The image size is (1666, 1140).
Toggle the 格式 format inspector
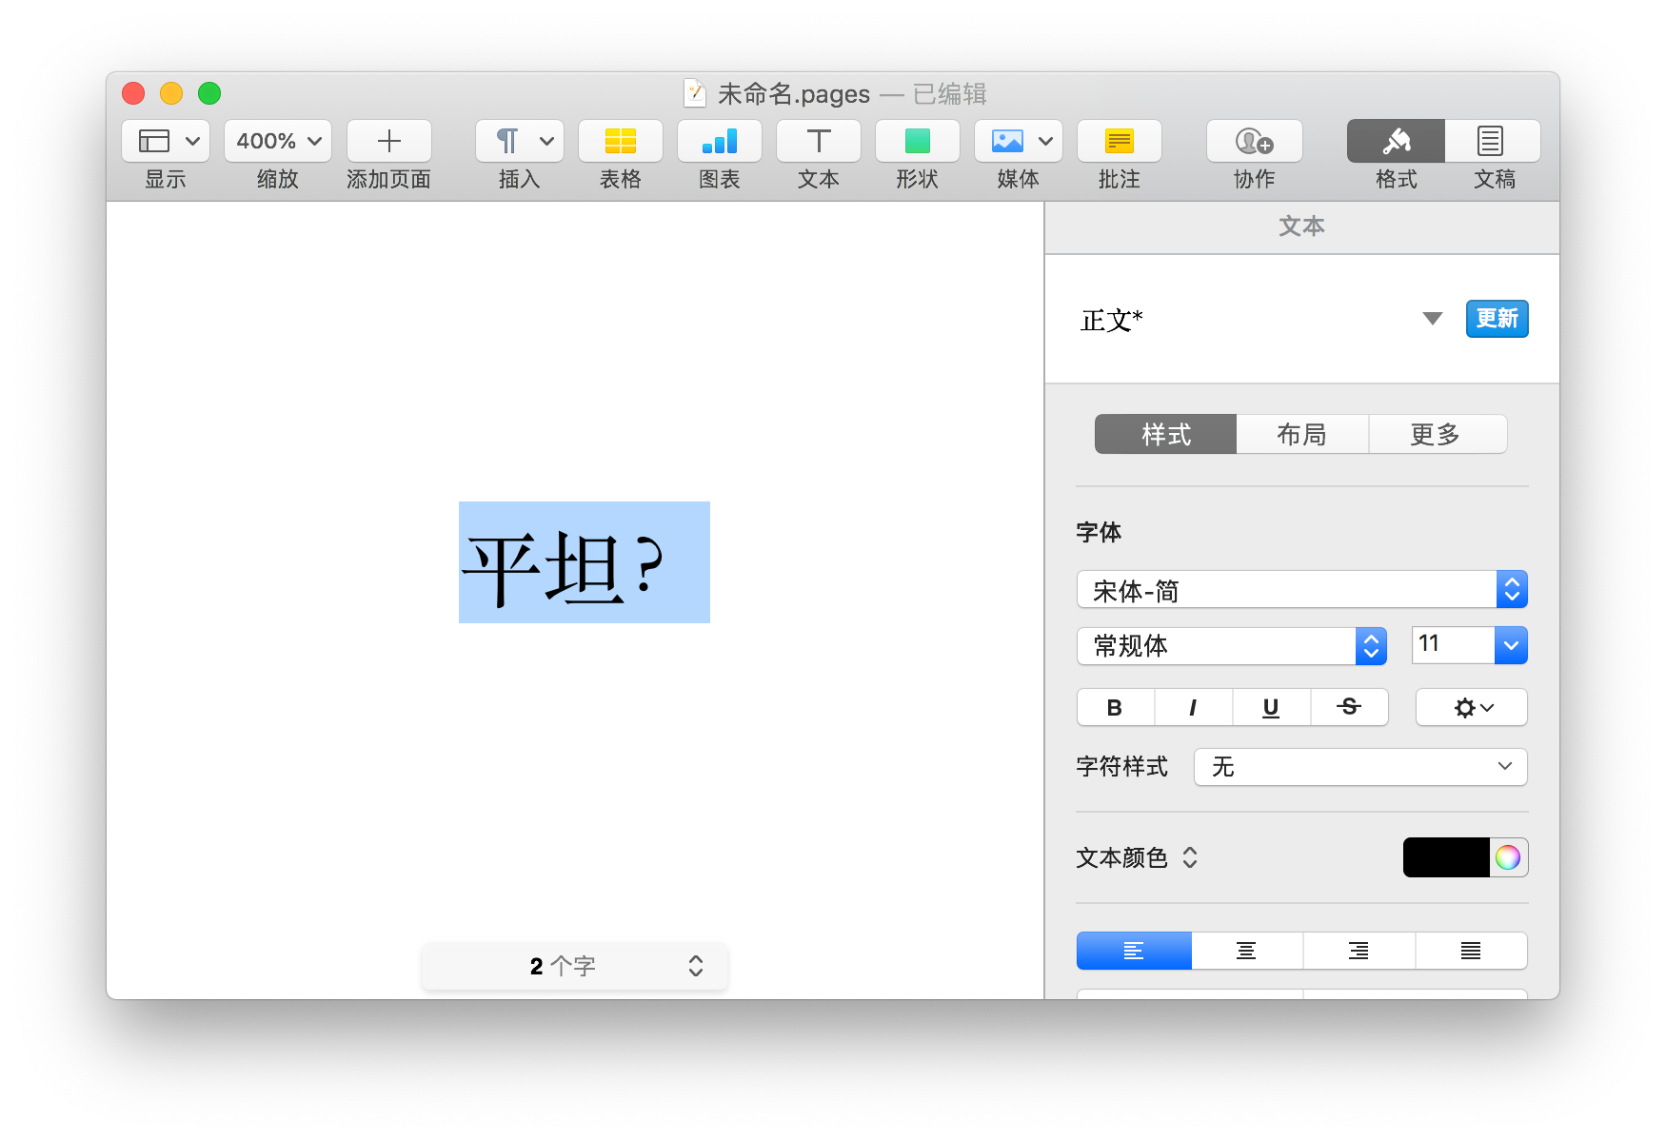coord(1397,141)
